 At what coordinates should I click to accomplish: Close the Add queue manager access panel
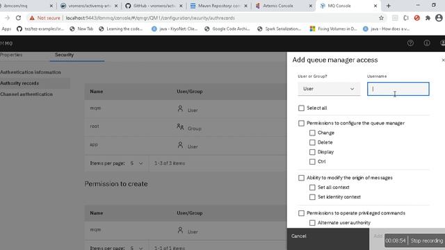tap(443, 60)
